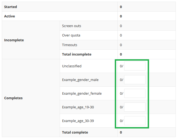Select the Example_age_30-39 label text
This screenshot has width=179, height=140.
(78, 121)
